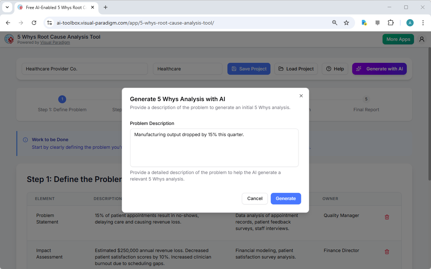The width and height of the screenshot is (431, 269).
Task: Open the Chrome three-dot menu
Action: (x=423, y=22)
